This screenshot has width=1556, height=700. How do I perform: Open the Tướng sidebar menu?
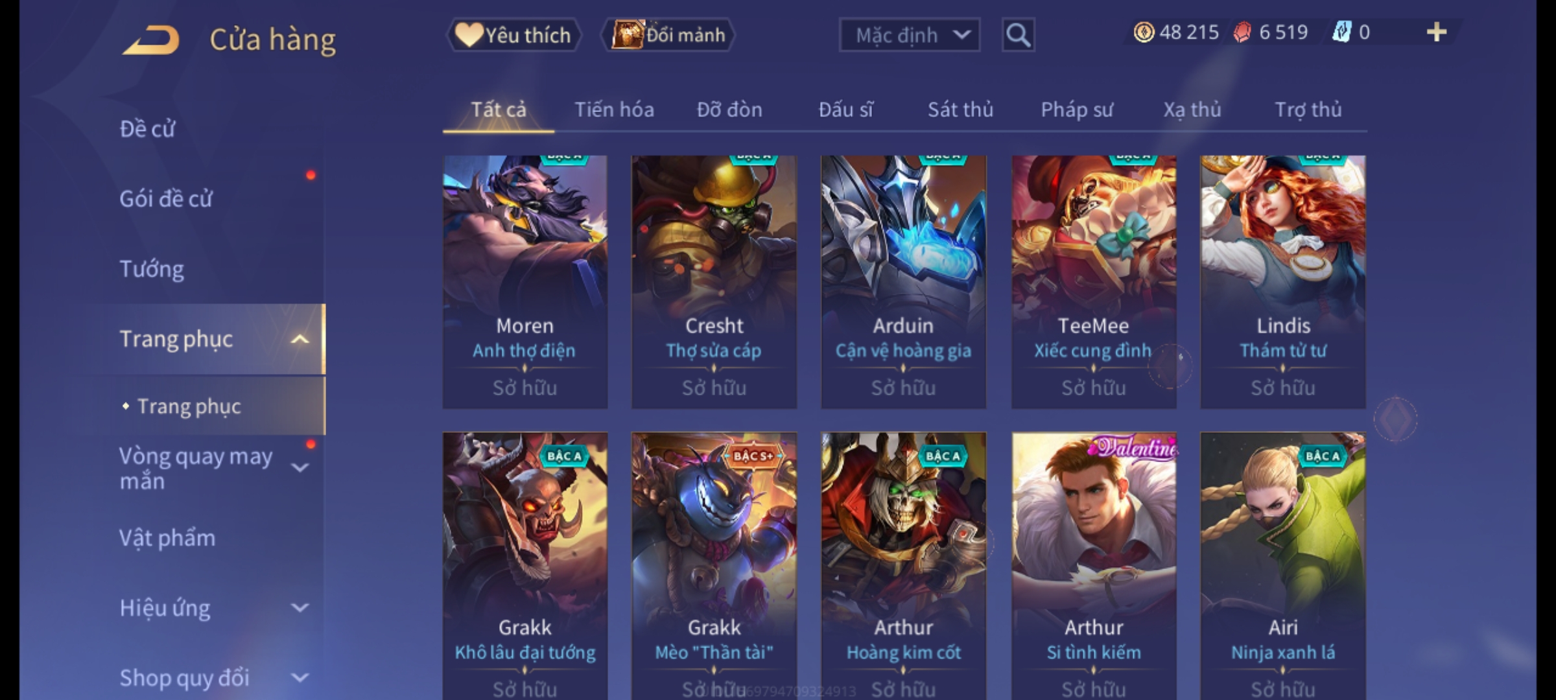tap(152, 269)
